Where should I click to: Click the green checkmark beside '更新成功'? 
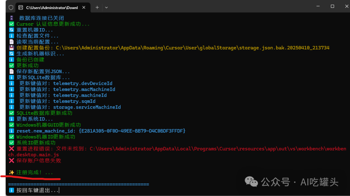click(x=12, y=65)
